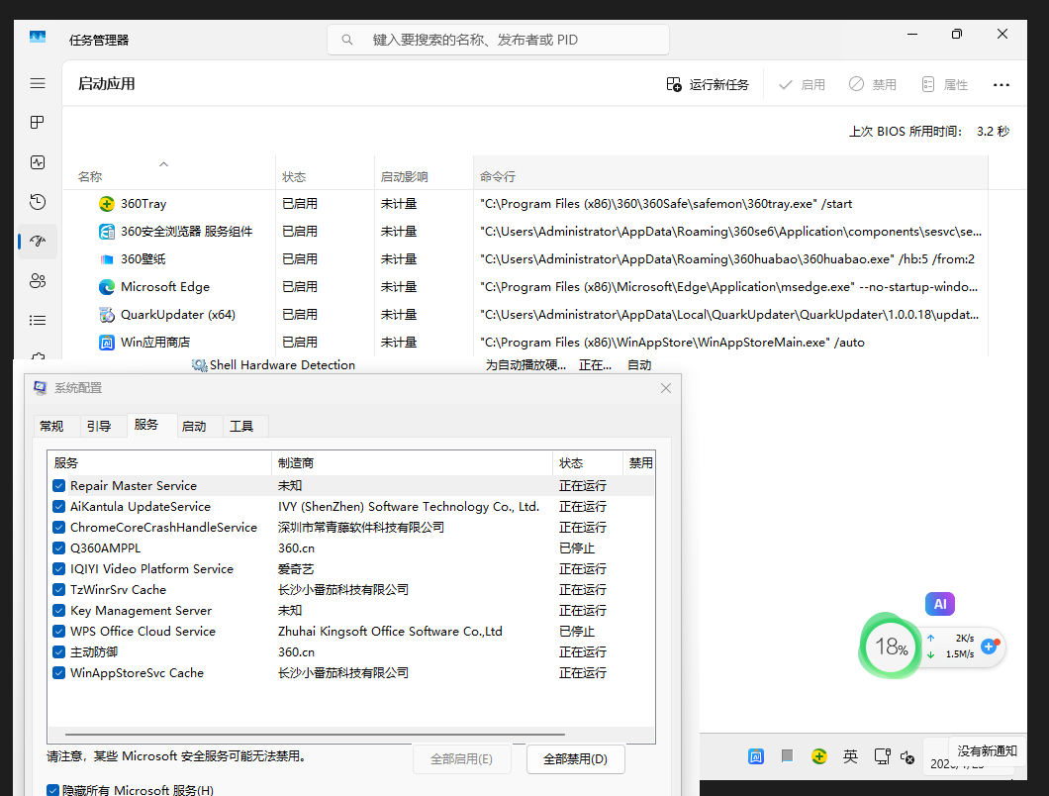This screenshot has width=1049, height=796.
Task: Toggle the WPS Office Cloud Service checkbox
Action: pos(59,632)
